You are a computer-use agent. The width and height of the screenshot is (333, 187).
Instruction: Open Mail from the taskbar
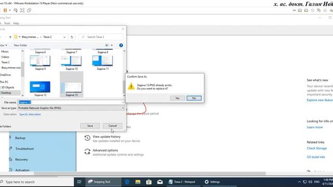(x=160, y=182)
